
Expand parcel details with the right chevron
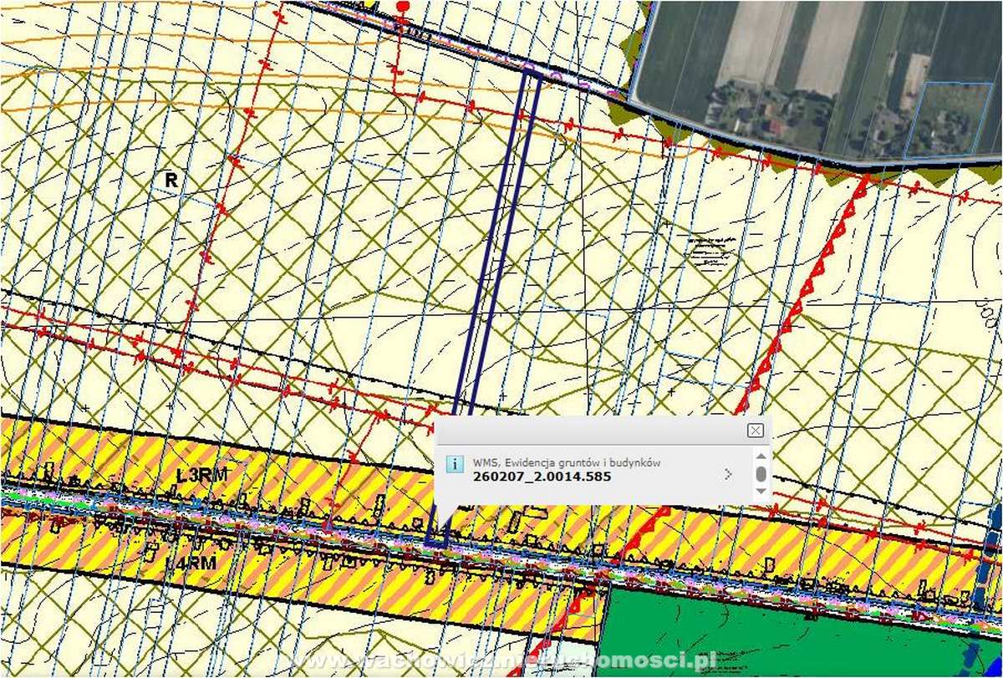click(x=728, y=474)
